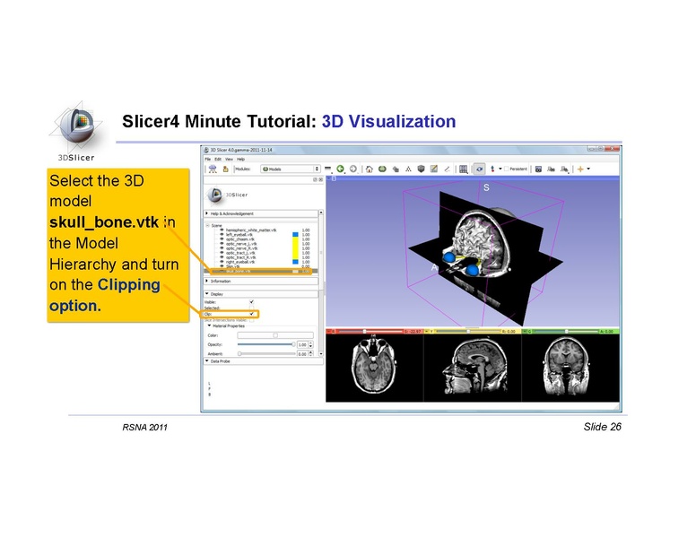Select skull_bone.vtk row in model hierarchy
Viewport: 696px width, 538px height.
click(x=261, y=271)
